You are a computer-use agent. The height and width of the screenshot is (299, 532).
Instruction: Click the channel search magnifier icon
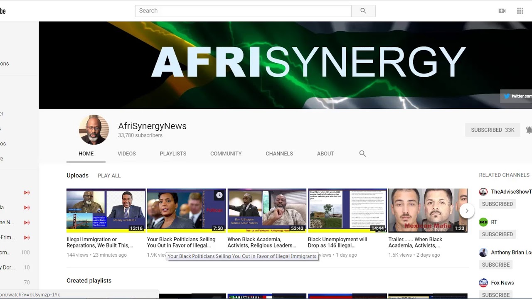coord(362,154)
